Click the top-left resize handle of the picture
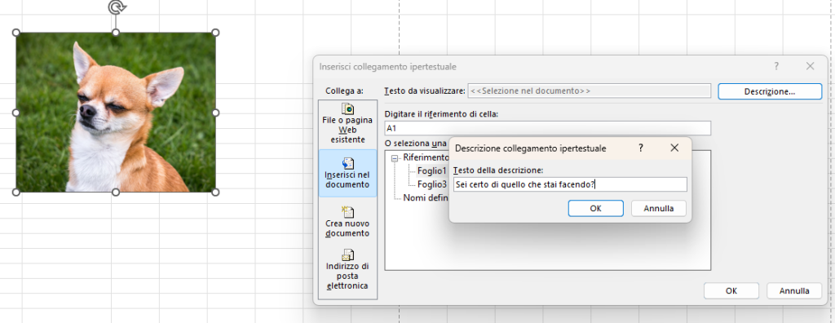The width and height of the screenshot is (835, 323). coord(16,33)
